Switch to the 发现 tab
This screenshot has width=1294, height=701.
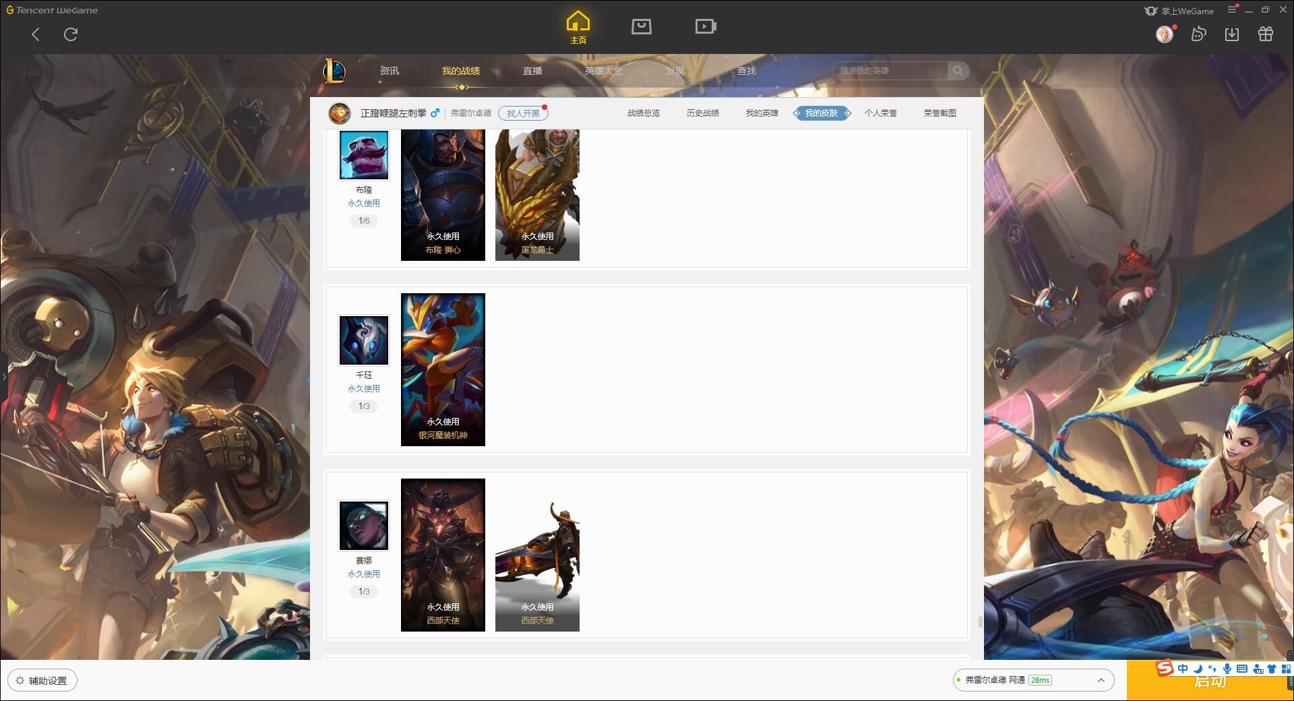(x=675, y=71)
